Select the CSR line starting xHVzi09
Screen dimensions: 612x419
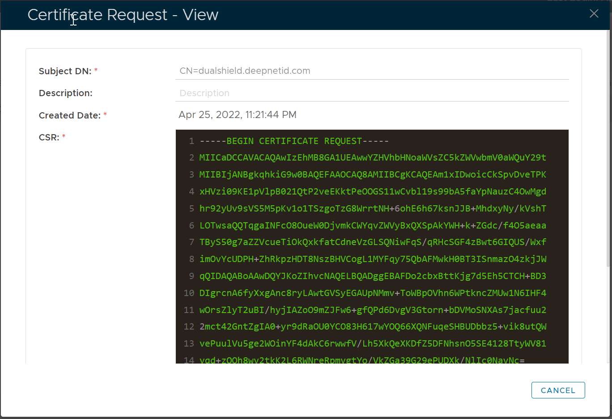pyautogui.click(x=372, y=192)
